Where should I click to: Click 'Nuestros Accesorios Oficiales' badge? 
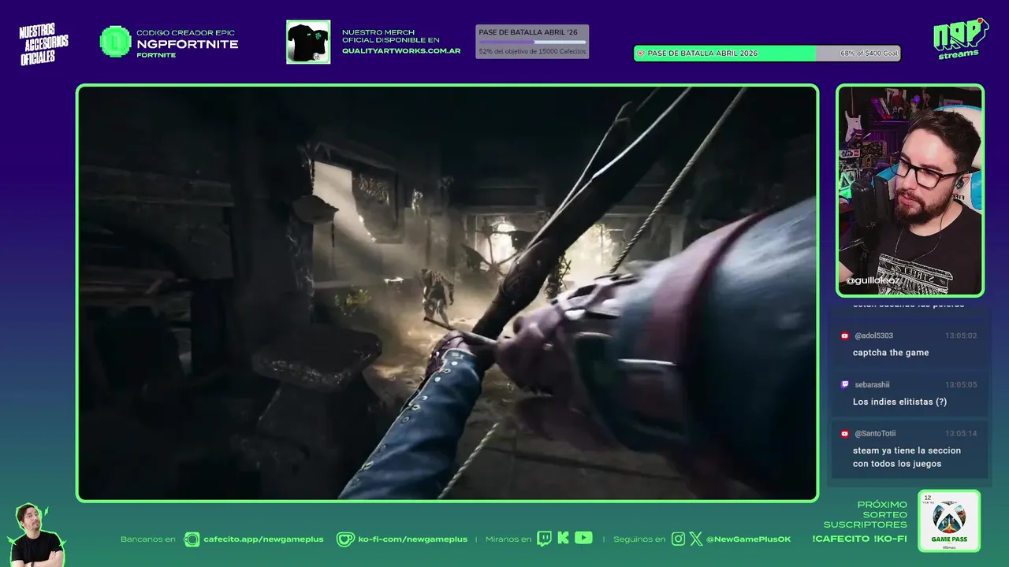pyautogui.click(x=43, y=44)
